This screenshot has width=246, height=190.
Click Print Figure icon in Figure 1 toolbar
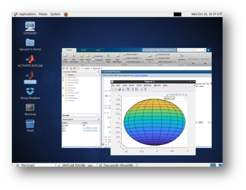click(x=123, y=89)
